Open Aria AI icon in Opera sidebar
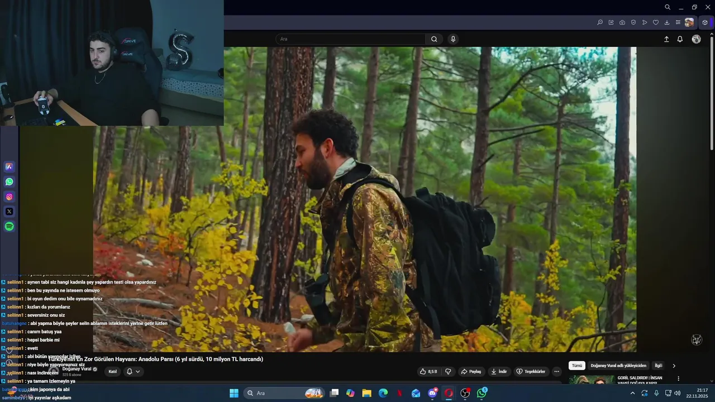 click(x=9, y=166)
